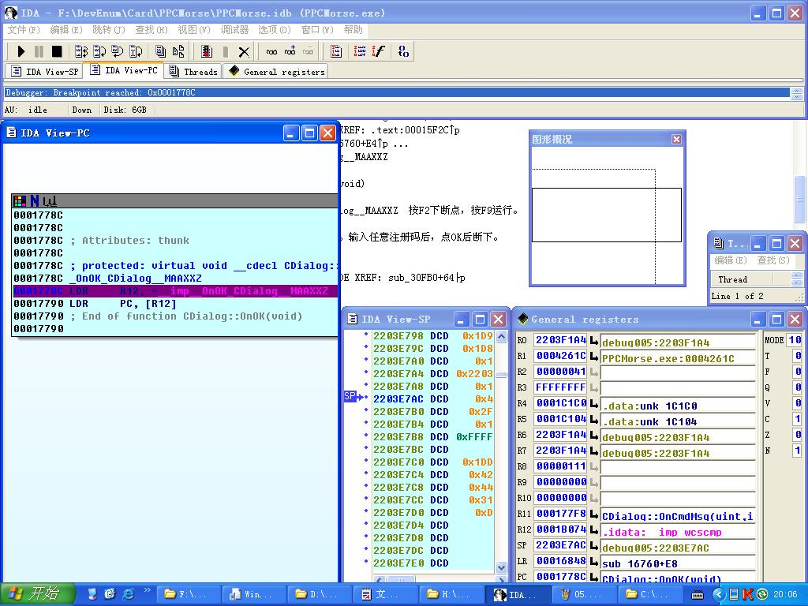Toggle breakpoint dot at 2203E7A0 line
This screenshot has width=808, height=606.
click(366, 361)
